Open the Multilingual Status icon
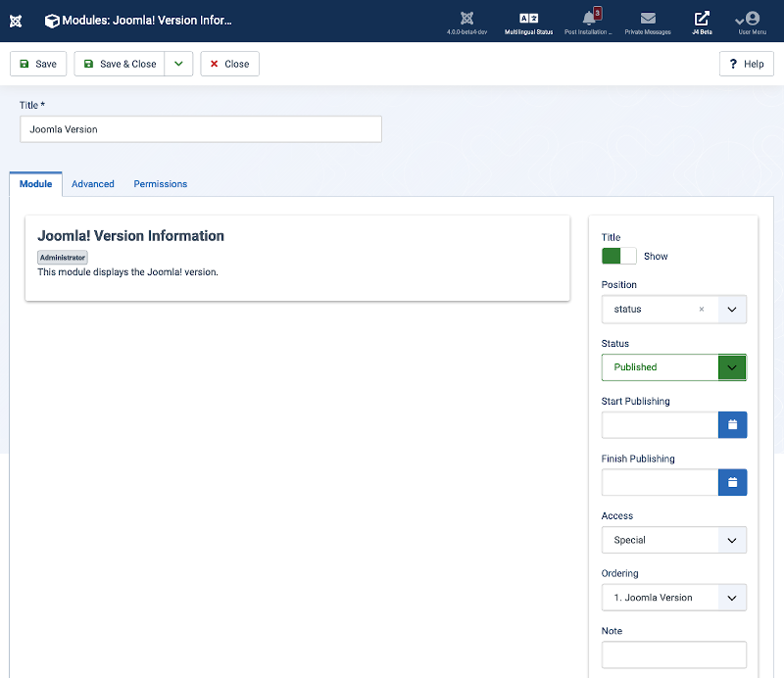The image size is (784, 678). pos(528,23)
